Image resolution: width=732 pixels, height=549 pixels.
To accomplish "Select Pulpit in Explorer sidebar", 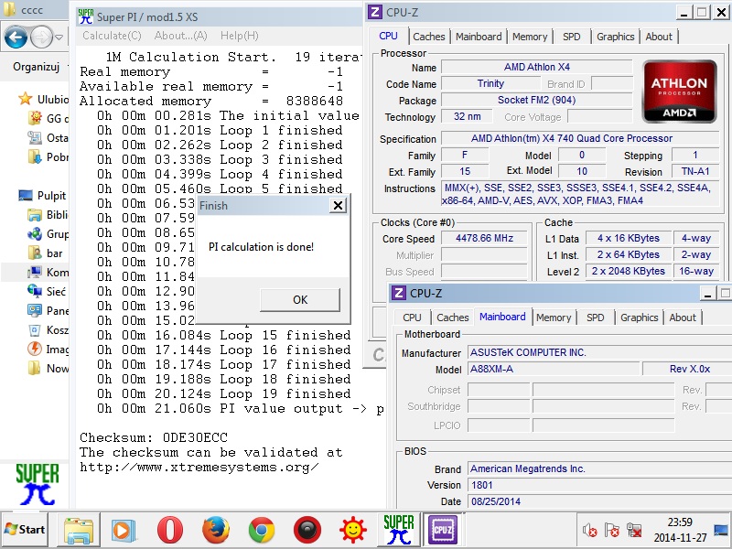I will coord(42,195).
